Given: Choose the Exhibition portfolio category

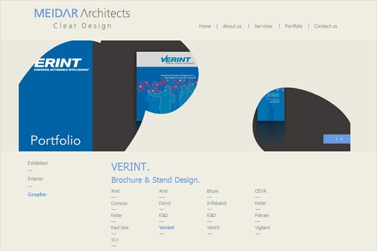Looking at the screenshot, I should pyautogui.click(x=38, y=163).
